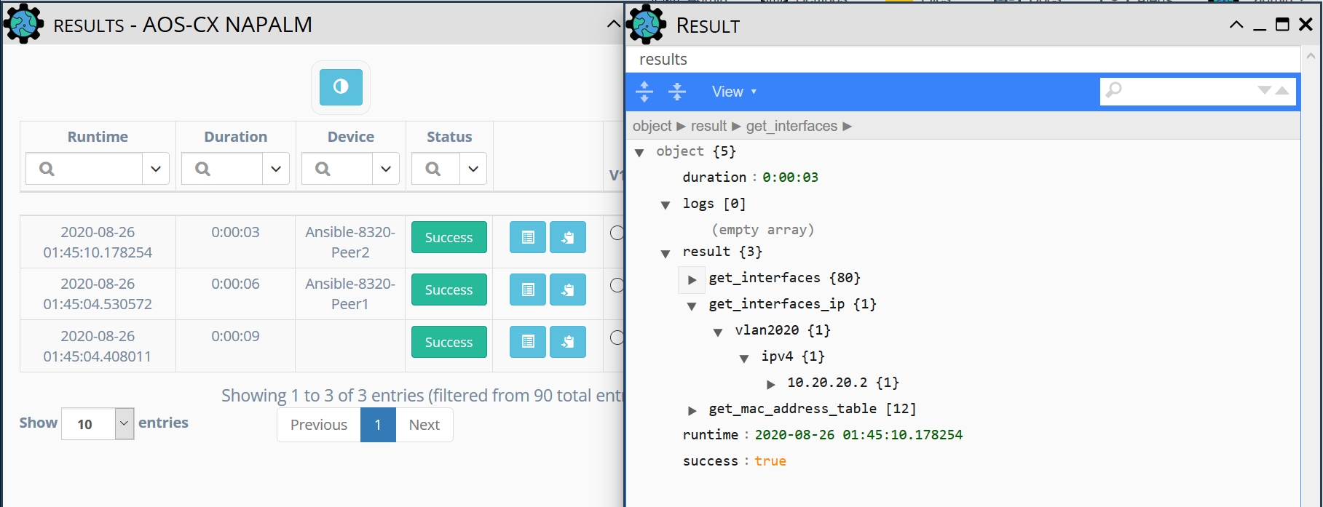Go to Next page
This screenshot has height=507, width=1323.
tap(424, 425)
